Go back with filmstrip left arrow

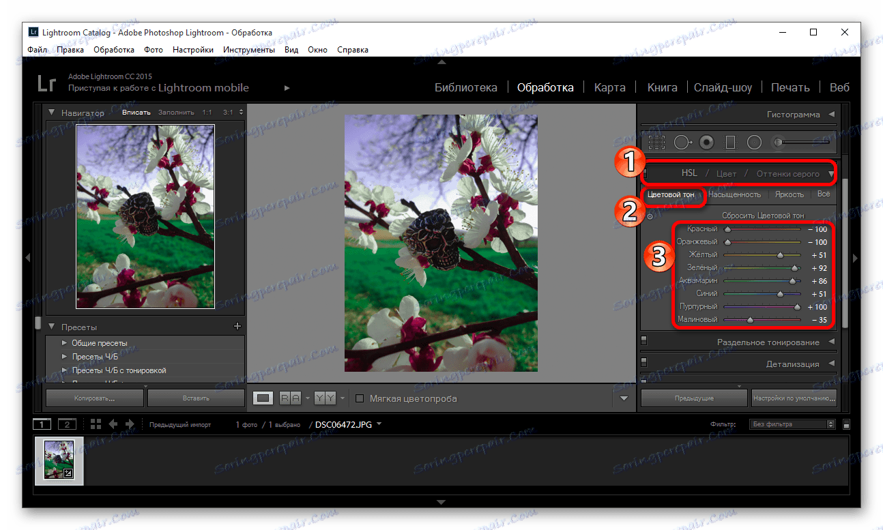[113, 424]
